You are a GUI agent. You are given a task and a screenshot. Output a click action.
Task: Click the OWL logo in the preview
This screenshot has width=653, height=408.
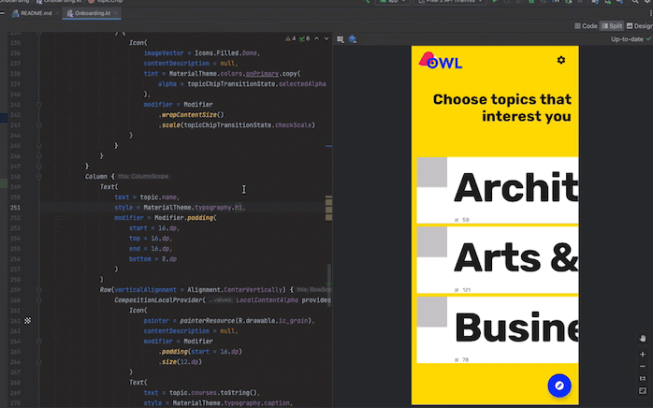[440, 63]
